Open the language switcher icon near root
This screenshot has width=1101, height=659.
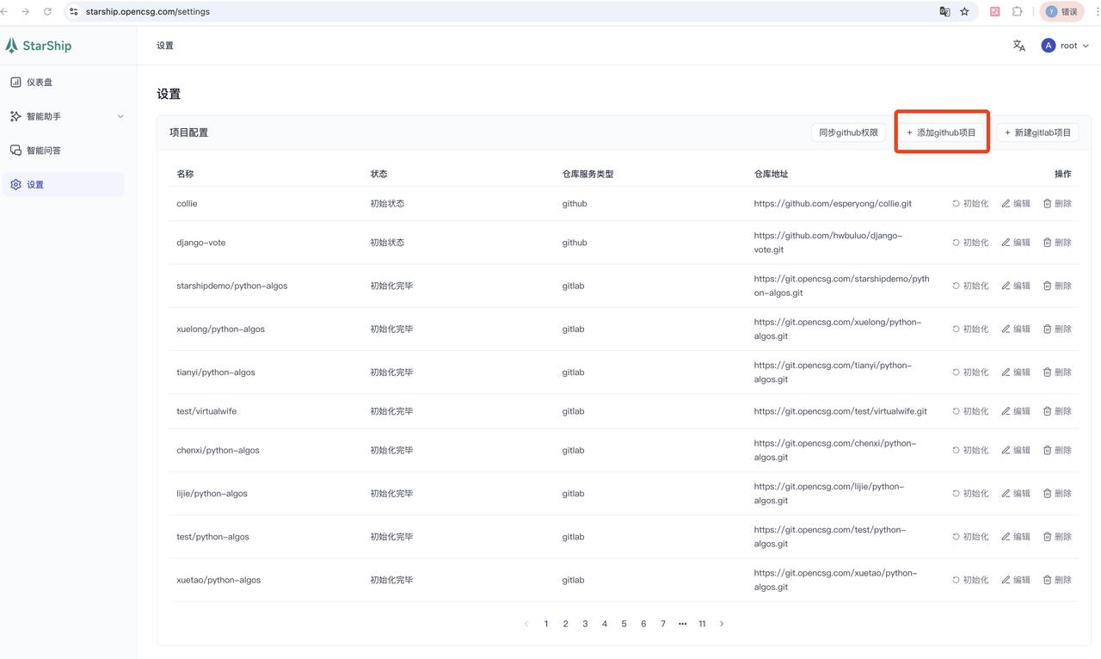(x=1018, y=45)
